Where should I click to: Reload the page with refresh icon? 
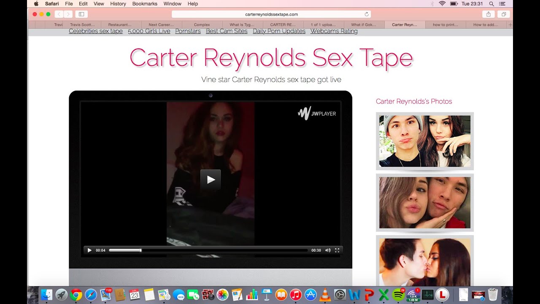(x=367, y=14)
